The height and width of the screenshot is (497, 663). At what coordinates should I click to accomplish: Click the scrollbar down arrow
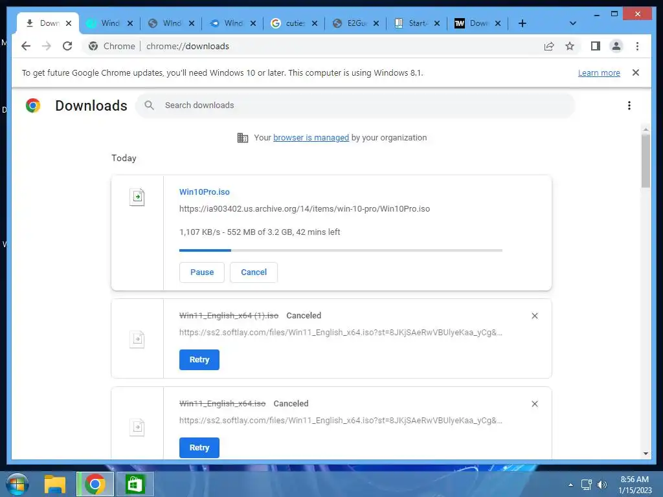646,454
